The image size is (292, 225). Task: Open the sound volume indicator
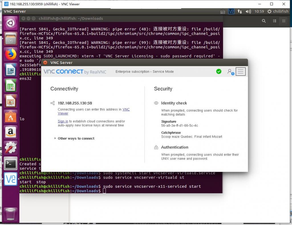[248, 11]
